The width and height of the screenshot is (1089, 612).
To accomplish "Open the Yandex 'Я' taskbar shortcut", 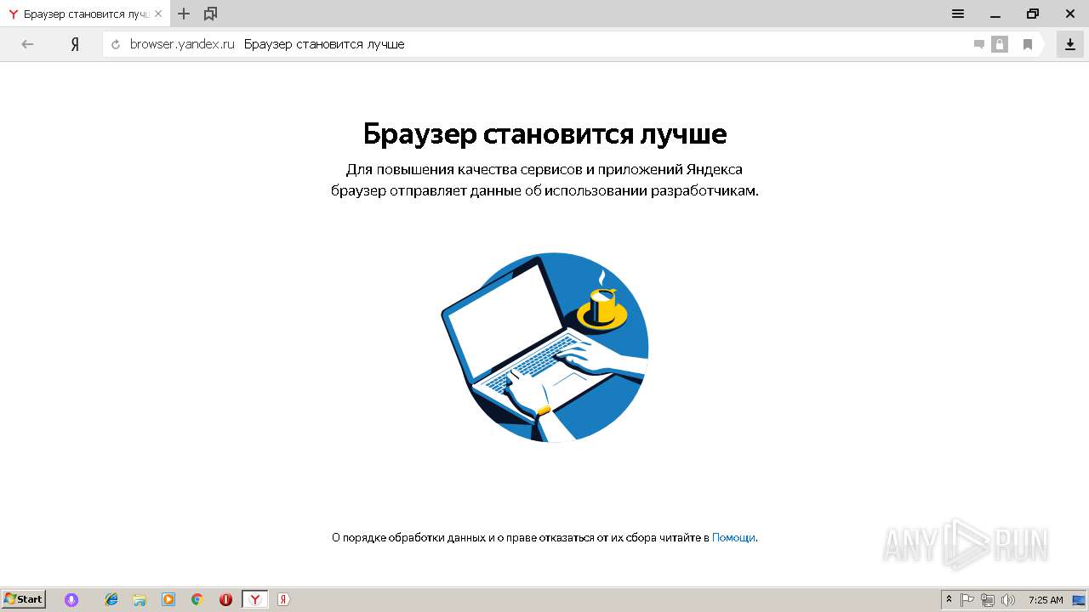I will point(283,599).
